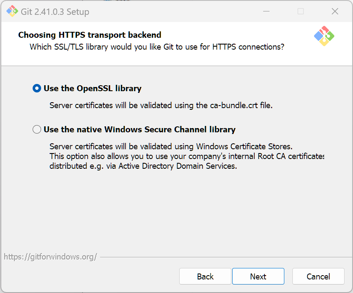The image size is (353, 293).
Task: Click the Windows Certificate Stores description line
Action: 171,147
